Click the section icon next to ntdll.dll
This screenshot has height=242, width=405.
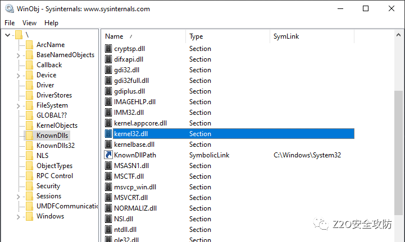pyautogui.click(x=109, y=229)
